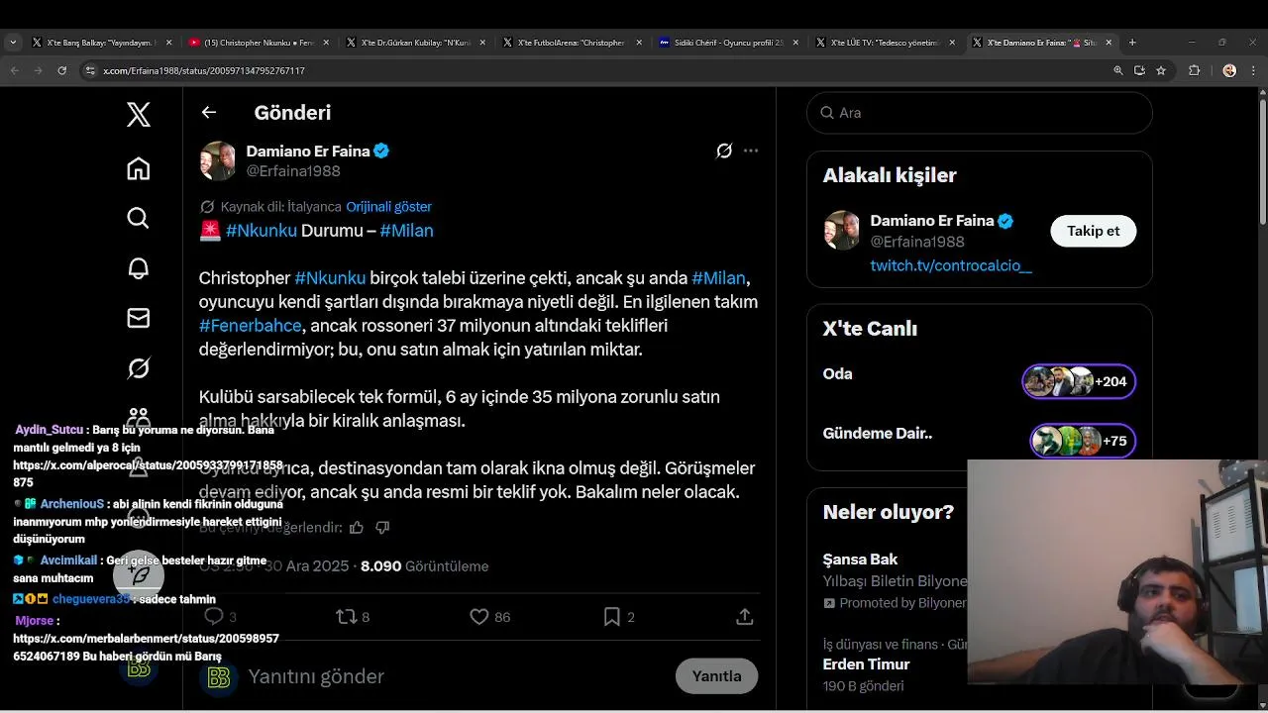Rate the translation with thumbs up
Viewport: 1268px width, 713px height.
[357, 528]
